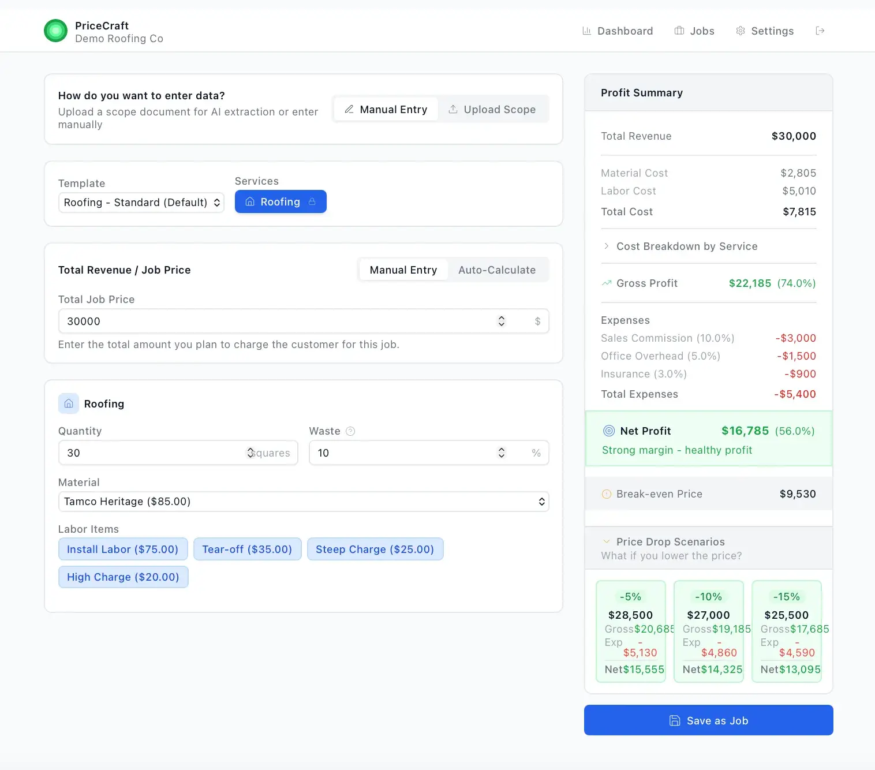This screenshot has height=770, width=875.
Task: Open the Jobs page
Action: [x=694, y=31]
